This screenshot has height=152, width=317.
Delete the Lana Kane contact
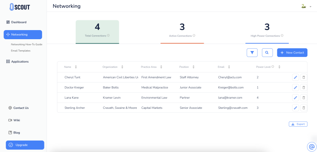[x=304, y=98]
